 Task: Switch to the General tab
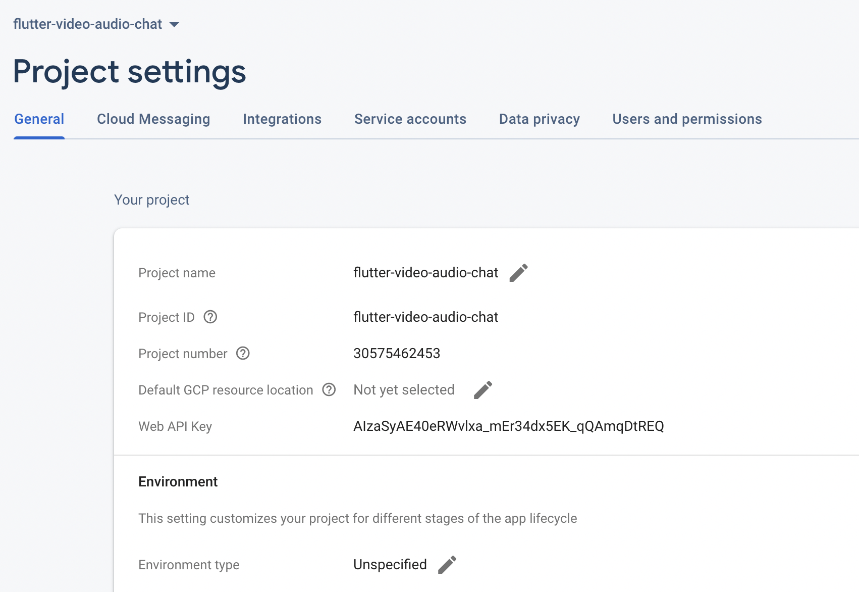tap(39, 119)
